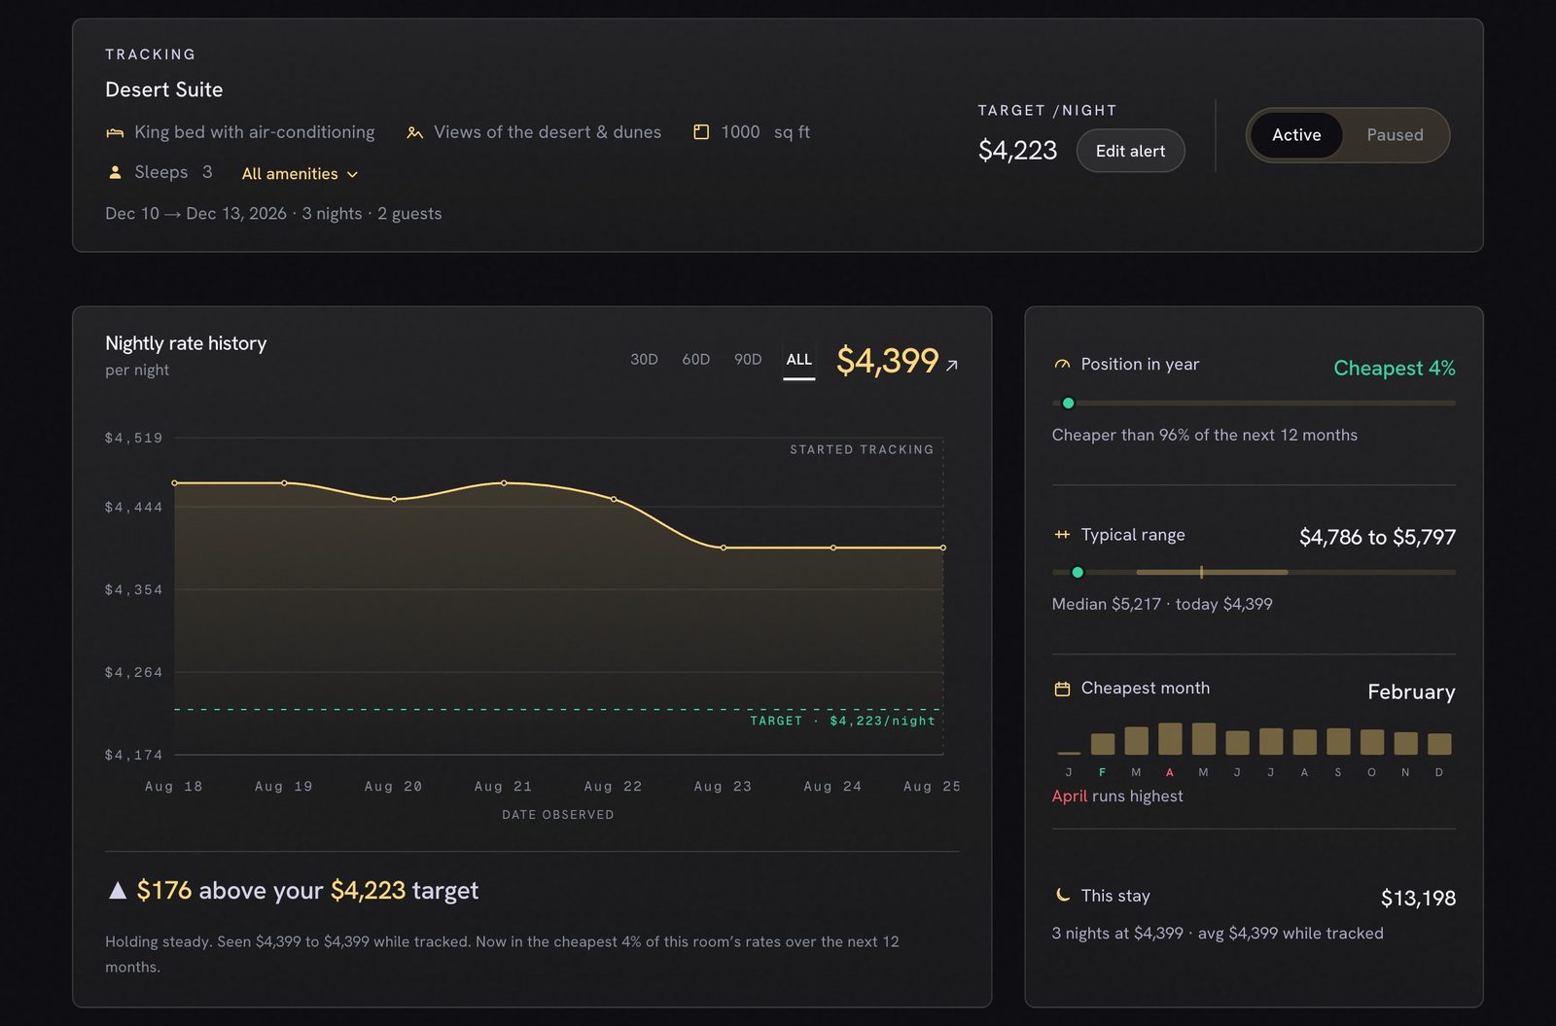Click the Cheapest month calendar icon
The image size is (1556, 1026).
[x=1062, y=689]
